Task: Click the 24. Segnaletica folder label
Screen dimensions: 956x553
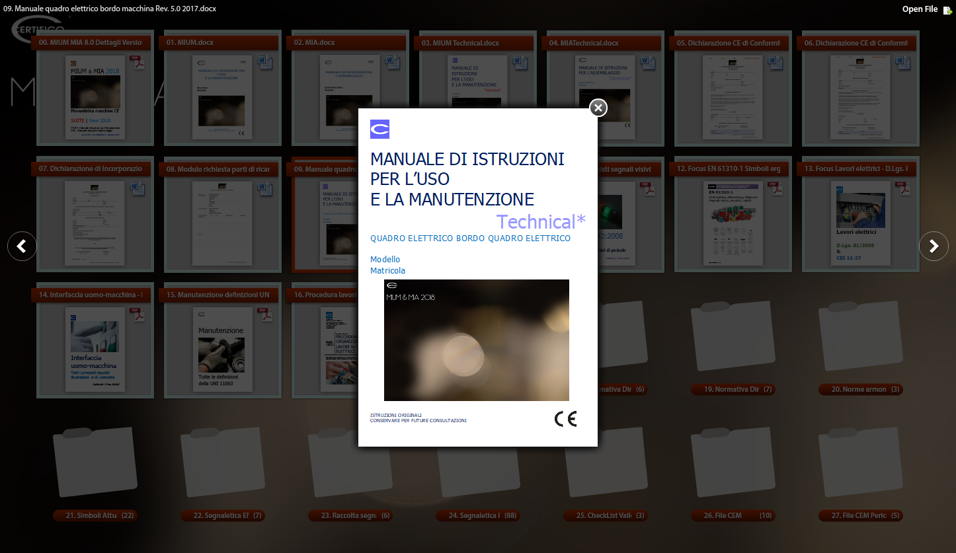Action: (477, 516)
